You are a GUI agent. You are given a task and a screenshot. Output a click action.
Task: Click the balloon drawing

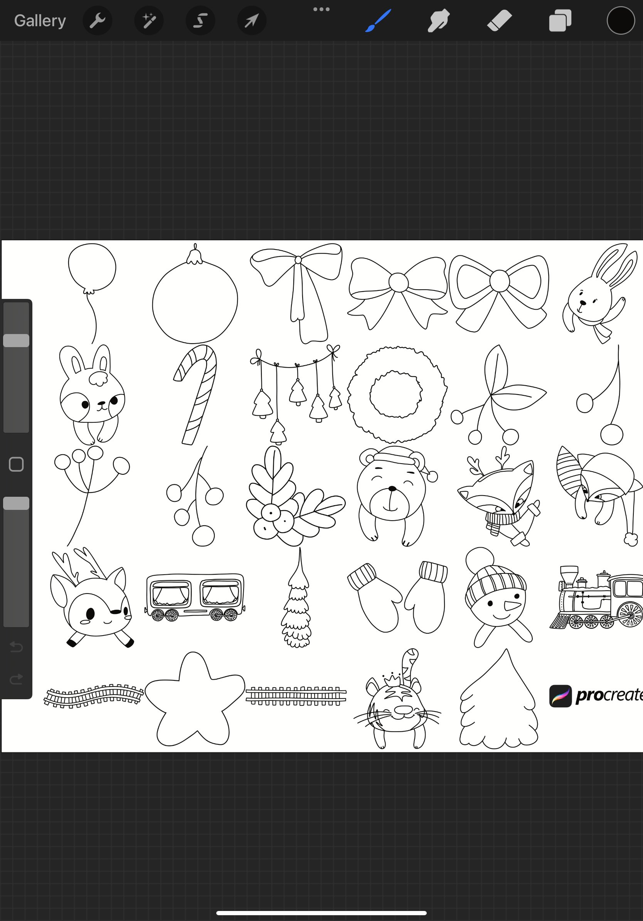pyautogui.click(x=92, y=294)
